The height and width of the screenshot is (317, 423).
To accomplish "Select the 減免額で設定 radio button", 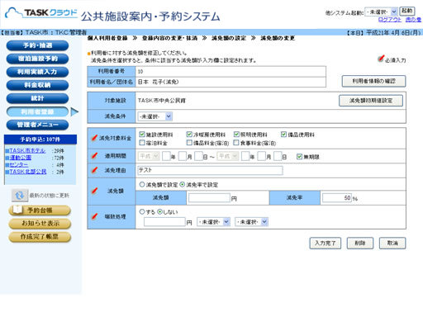I will point(142,184).
